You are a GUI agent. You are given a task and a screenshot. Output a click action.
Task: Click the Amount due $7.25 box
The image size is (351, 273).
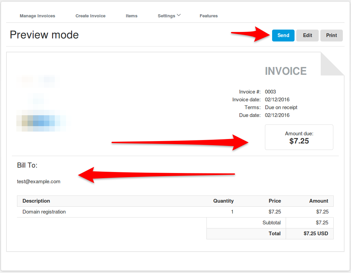[299, 137]
